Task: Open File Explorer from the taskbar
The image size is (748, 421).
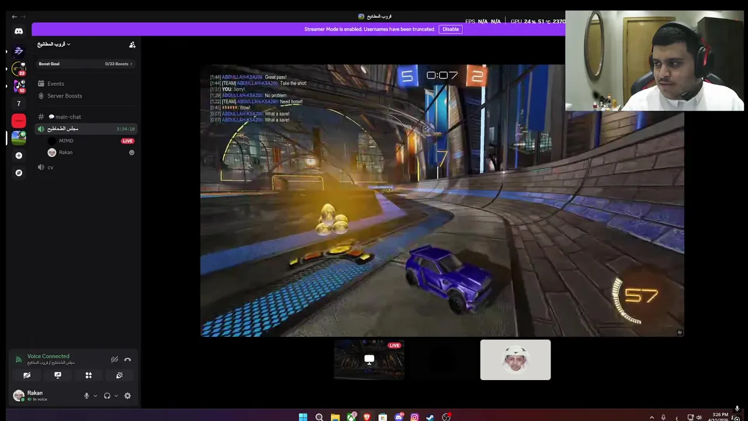Action: tap(335, 417)
